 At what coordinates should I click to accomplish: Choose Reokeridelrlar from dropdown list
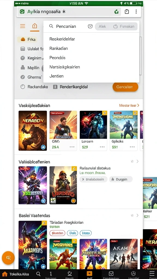pos(62,39)
